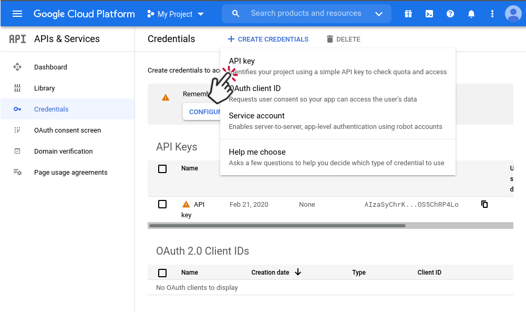Viewport: 526px width, 312px height.
Task: Click Google Cloud Platform logo link
Action: pos(84,14)
